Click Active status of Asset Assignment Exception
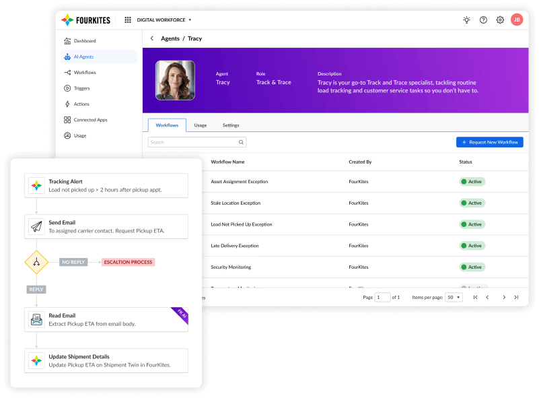 [472, 182]
